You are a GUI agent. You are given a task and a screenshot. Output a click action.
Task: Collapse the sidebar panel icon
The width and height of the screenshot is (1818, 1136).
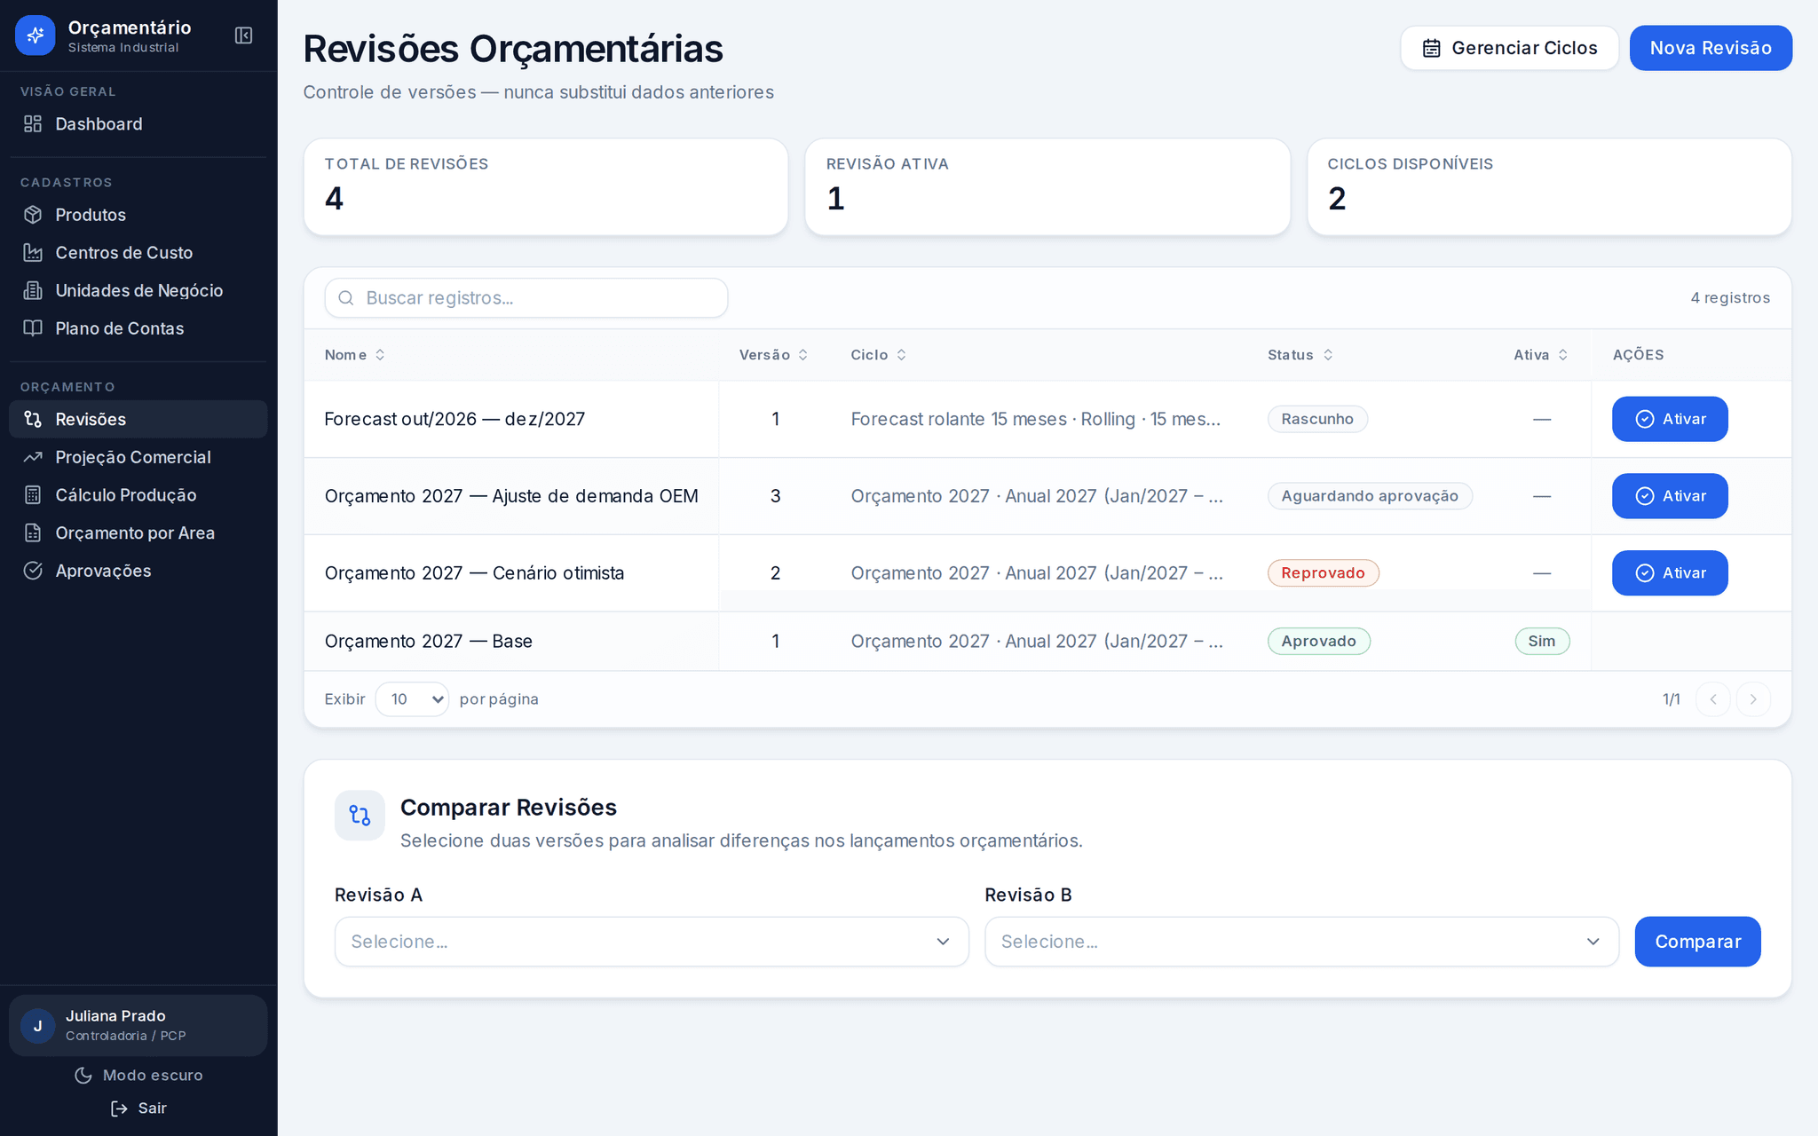click(243, 35)
